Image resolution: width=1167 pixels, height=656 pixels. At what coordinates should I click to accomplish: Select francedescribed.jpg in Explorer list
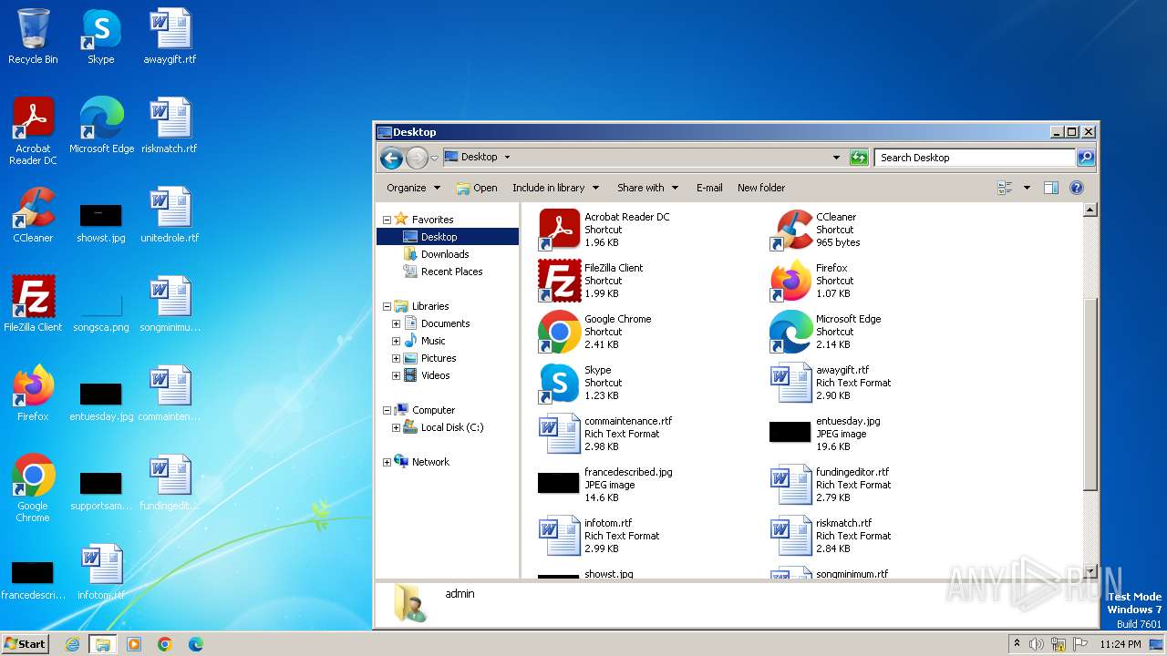click(x=605, y=485)
